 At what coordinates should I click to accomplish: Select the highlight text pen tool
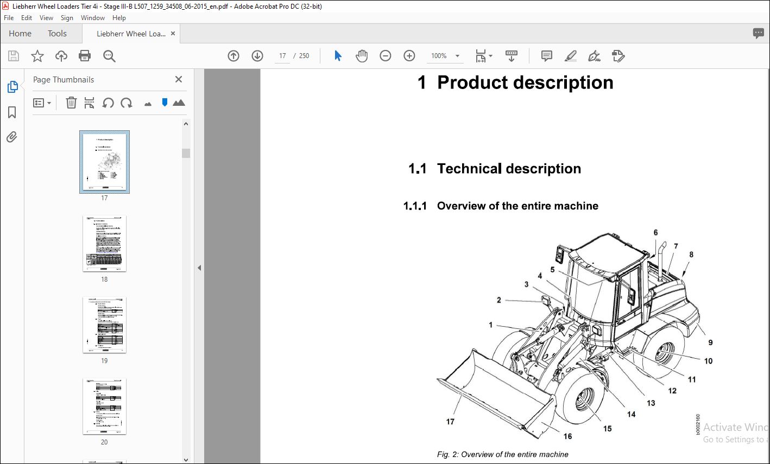click(x=571, y=56)
